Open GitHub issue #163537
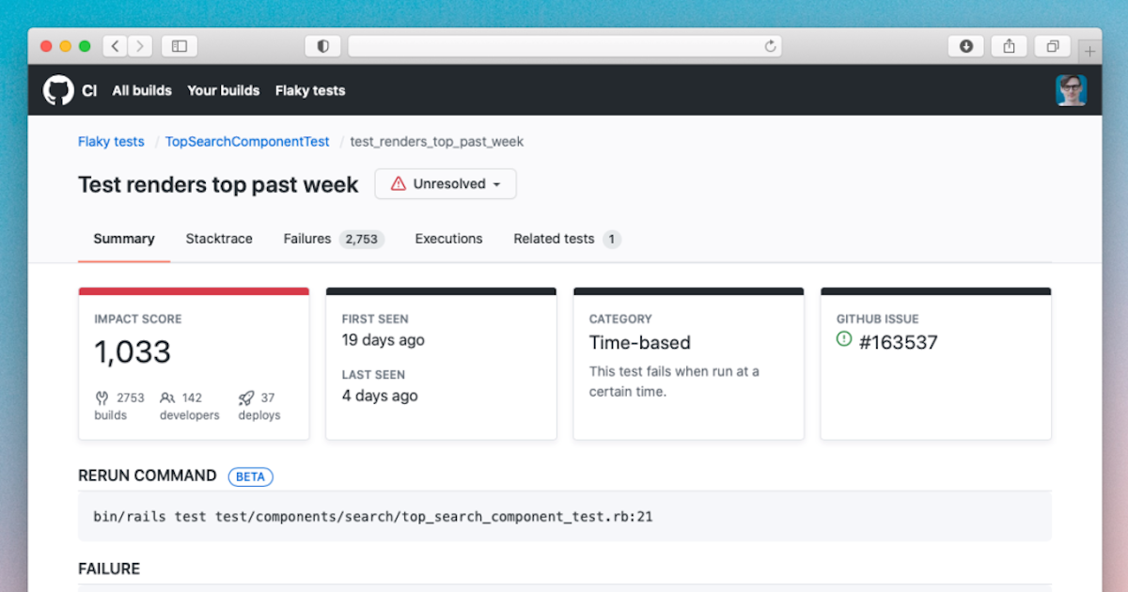The height and width of the screenshot is (592, 1128). tap(898, 342)
